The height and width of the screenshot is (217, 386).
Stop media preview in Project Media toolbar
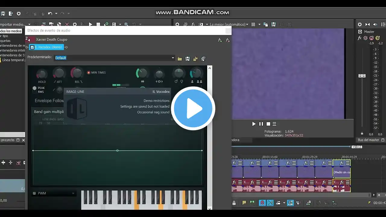tap(98, 24)
